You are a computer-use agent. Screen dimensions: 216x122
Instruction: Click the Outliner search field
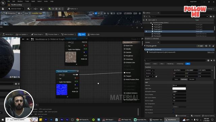pyautogui.click(x=179, y=16)
